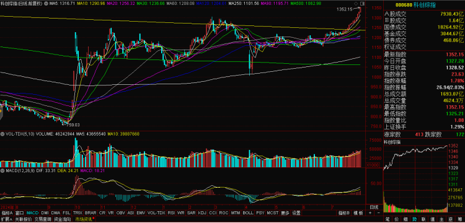The height and width of the screenshot is (223, 465).
Task: Click the 更多 indicators button
Action: point(285,213)
